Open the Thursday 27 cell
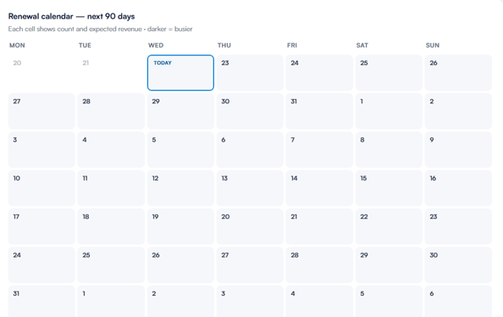The width and height of the screenshot is (503, 317). pyautogui.click(x=250, y=265)
